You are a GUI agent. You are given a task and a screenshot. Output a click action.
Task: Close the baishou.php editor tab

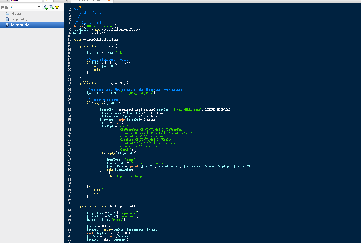point(109,1)
